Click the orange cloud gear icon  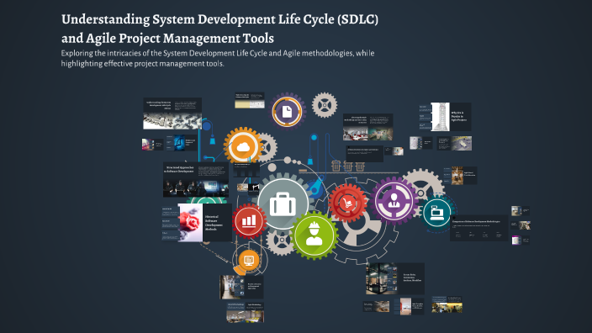pos(243,147)
